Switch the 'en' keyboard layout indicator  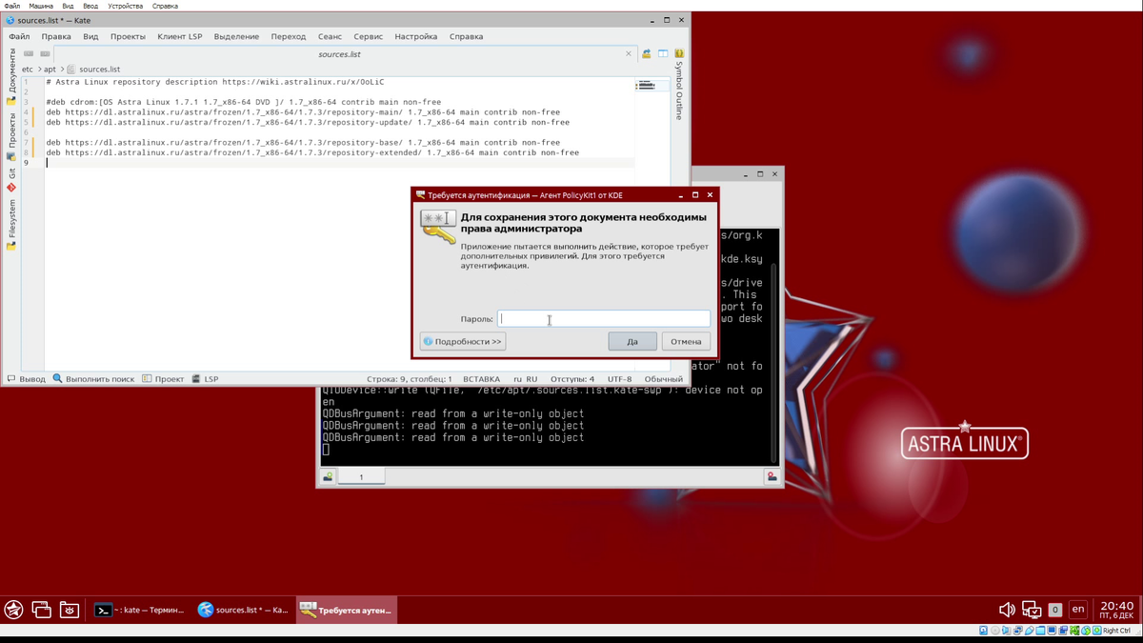tap(1078, 610)
